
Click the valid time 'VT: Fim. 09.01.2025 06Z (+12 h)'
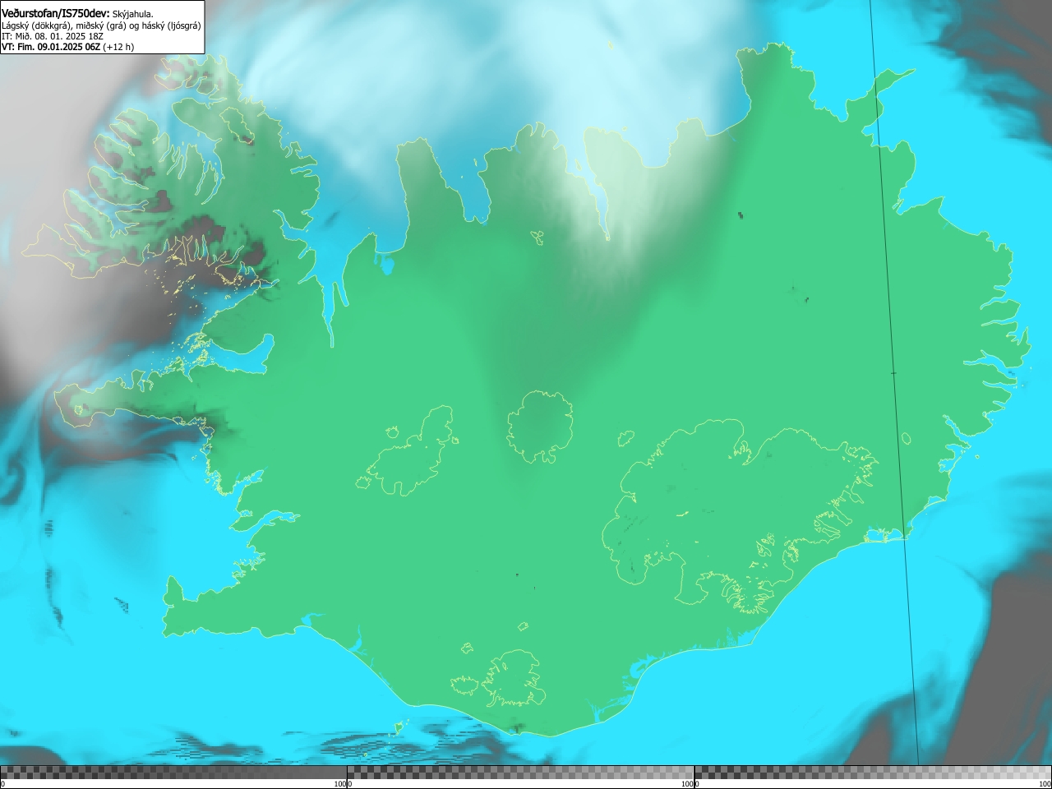coord(67,47)
